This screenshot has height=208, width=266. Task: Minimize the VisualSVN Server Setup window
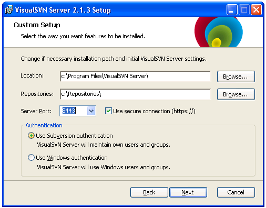coord(232,10)
